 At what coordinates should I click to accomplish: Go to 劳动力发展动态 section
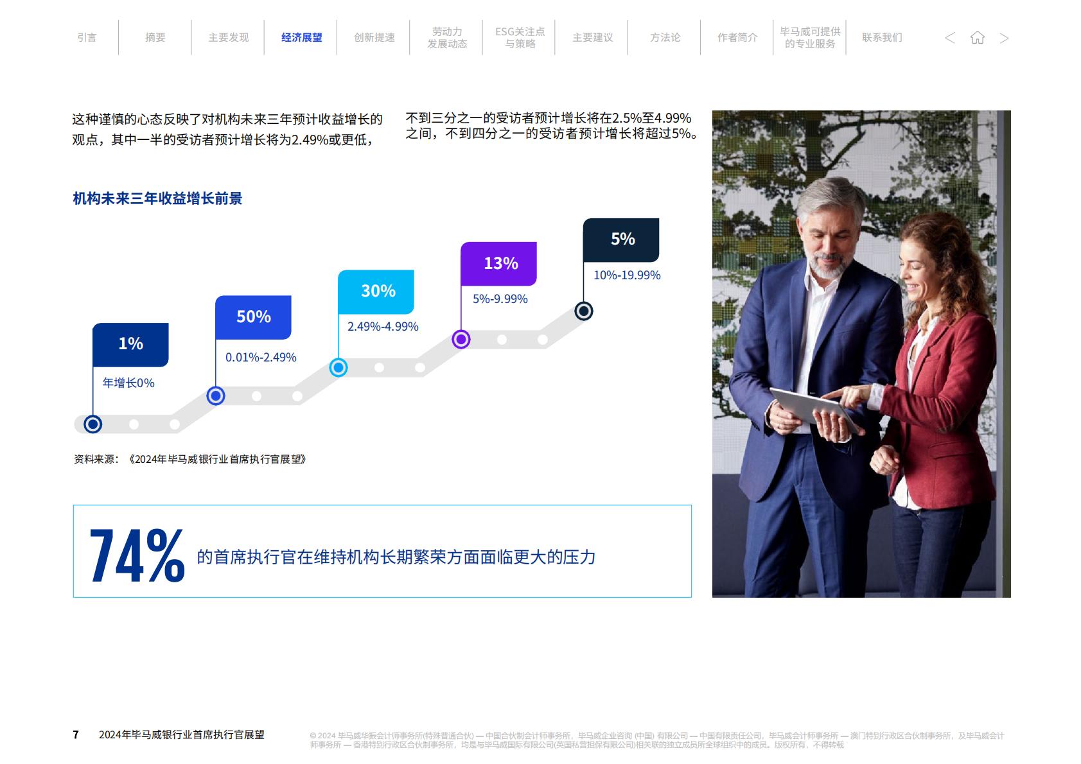click(x=447, y=37)
